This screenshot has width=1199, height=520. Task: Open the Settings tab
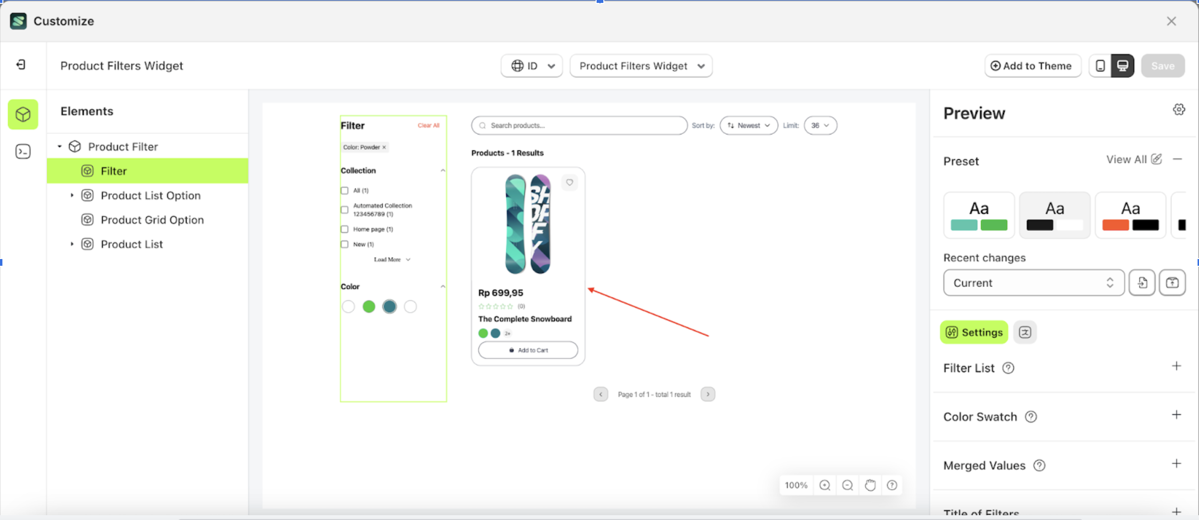(x=974, y=332)
